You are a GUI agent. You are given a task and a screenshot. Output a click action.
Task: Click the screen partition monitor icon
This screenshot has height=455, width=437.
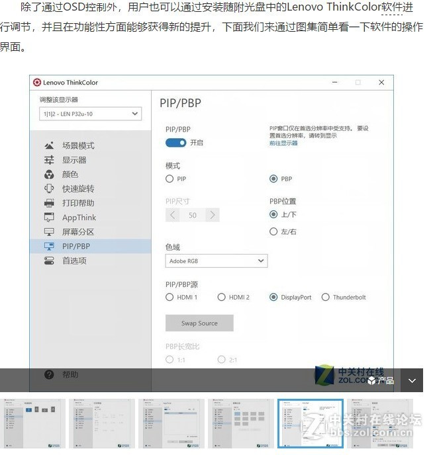(49, 232)
